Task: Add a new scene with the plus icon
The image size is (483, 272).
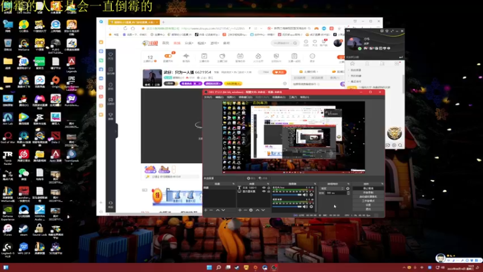Action: click(206, 210)
